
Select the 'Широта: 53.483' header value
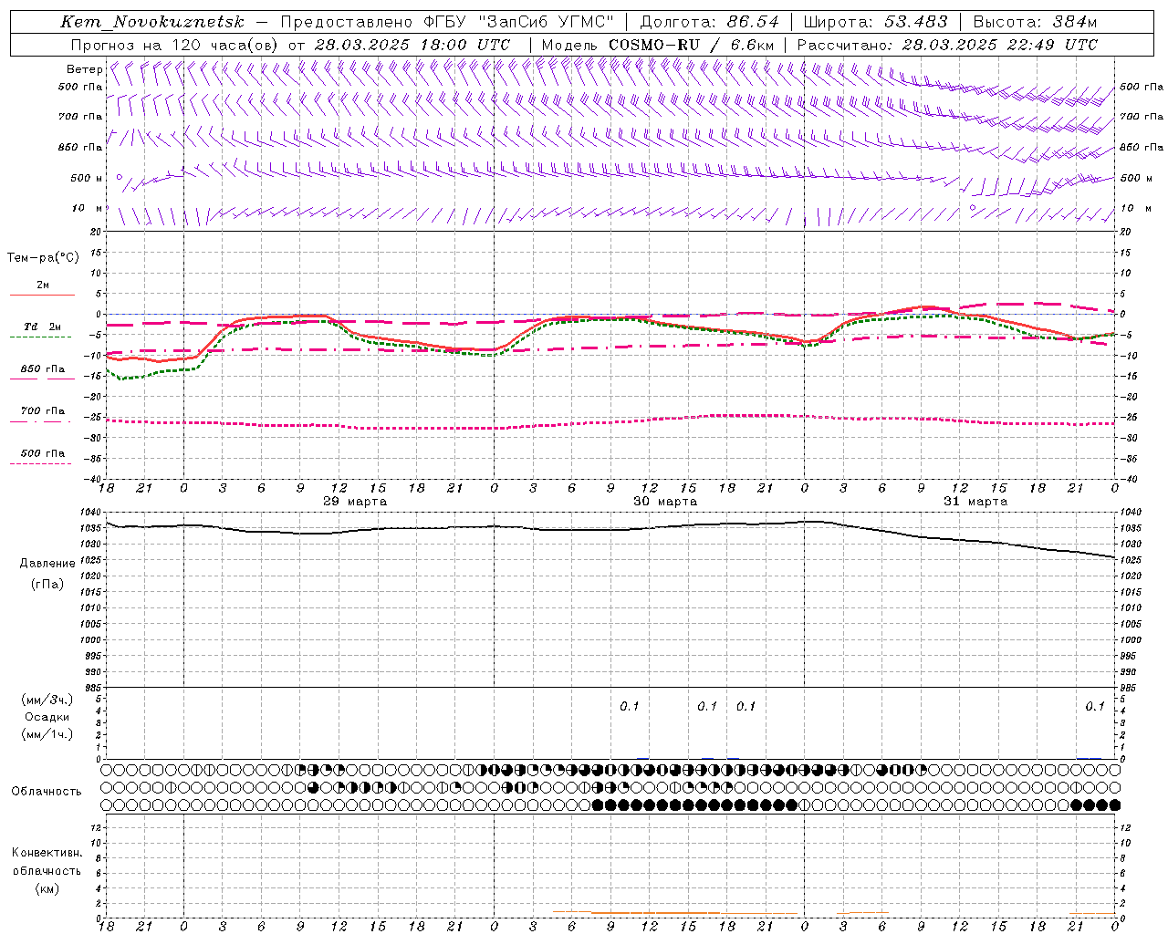tap(875, 22)
